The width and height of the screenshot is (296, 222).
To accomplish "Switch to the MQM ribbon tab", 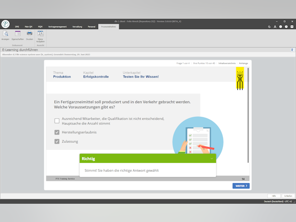I will (40, 27).
